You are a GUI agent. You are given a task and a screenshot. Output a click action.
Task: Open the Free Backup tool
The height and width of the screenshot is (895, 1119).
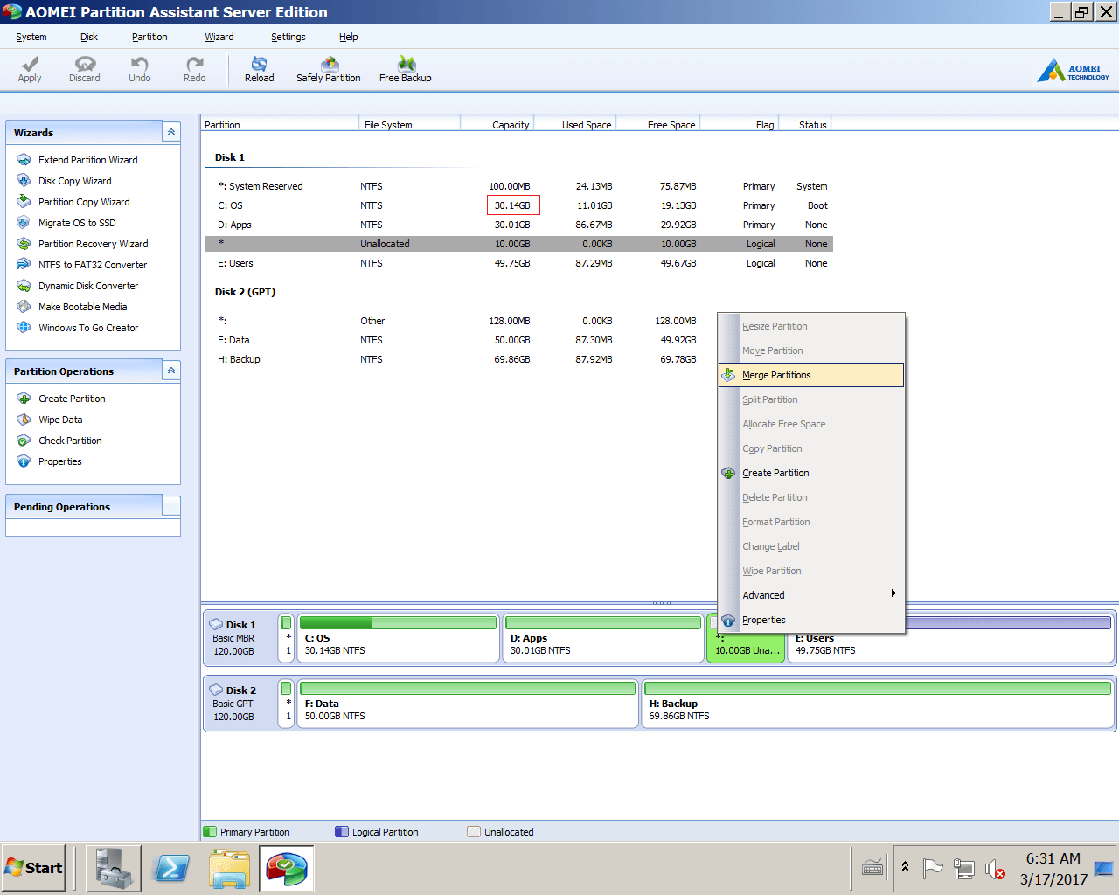click(406, 69)
